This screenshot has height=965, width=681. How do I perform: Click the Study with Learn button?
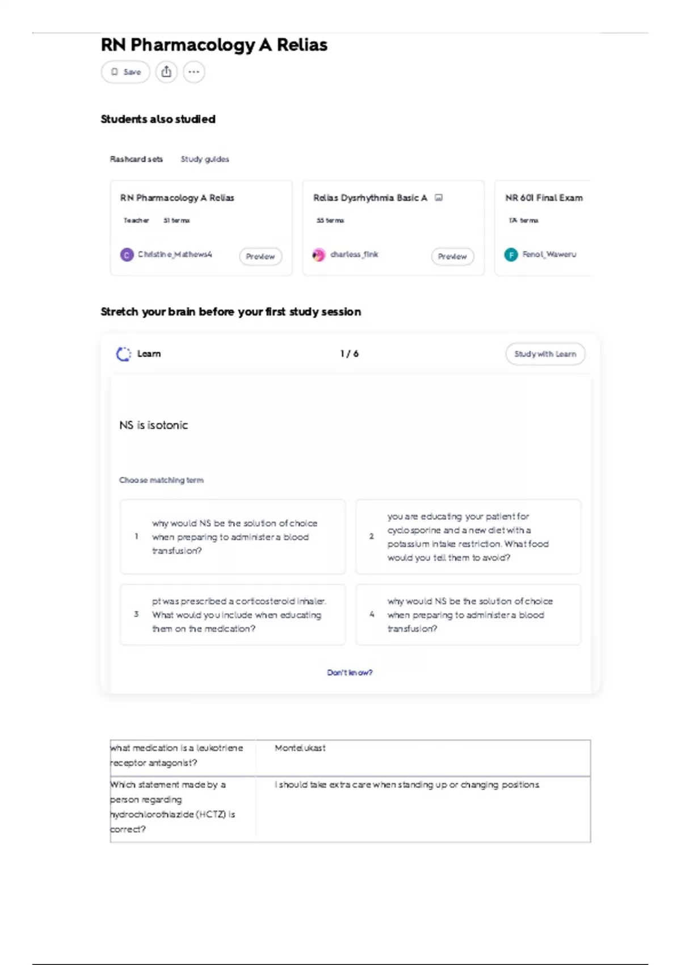(x=545, y=354)
